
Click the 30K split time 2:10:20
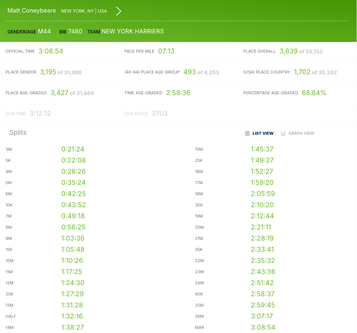(x=263, y=205)
